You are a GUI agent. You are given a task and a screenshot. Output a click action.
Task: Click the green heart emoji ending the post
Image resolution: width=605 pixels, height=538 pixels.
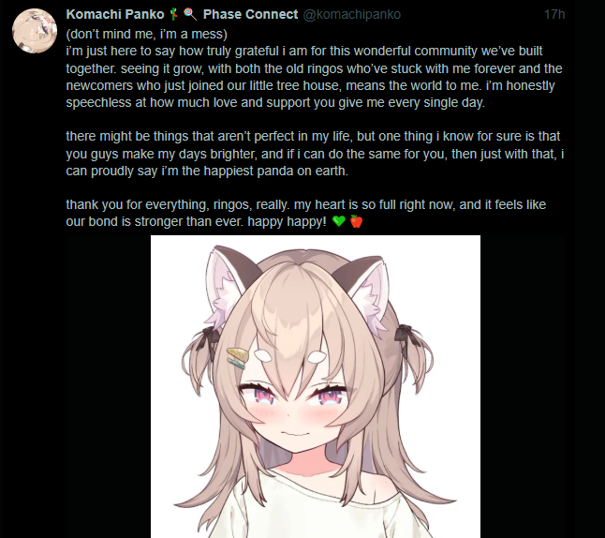coord(339,221)
